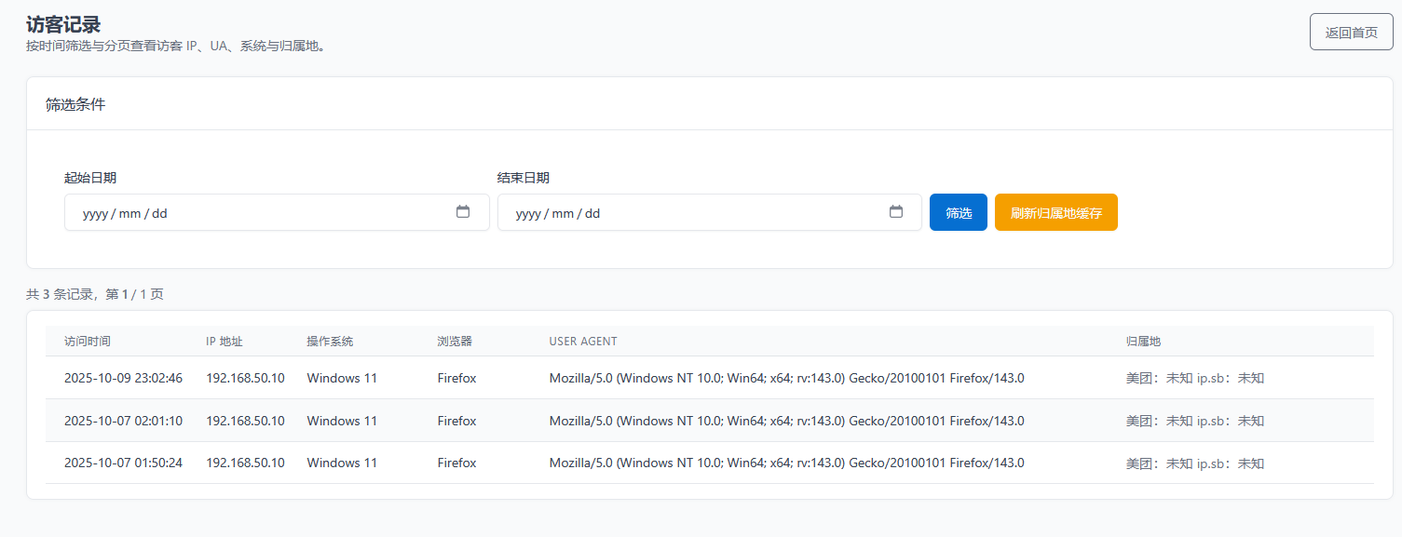Select the 2025-10-07 01:50:24 visit timestamp
1402x537 pixels.
point(123,463)
